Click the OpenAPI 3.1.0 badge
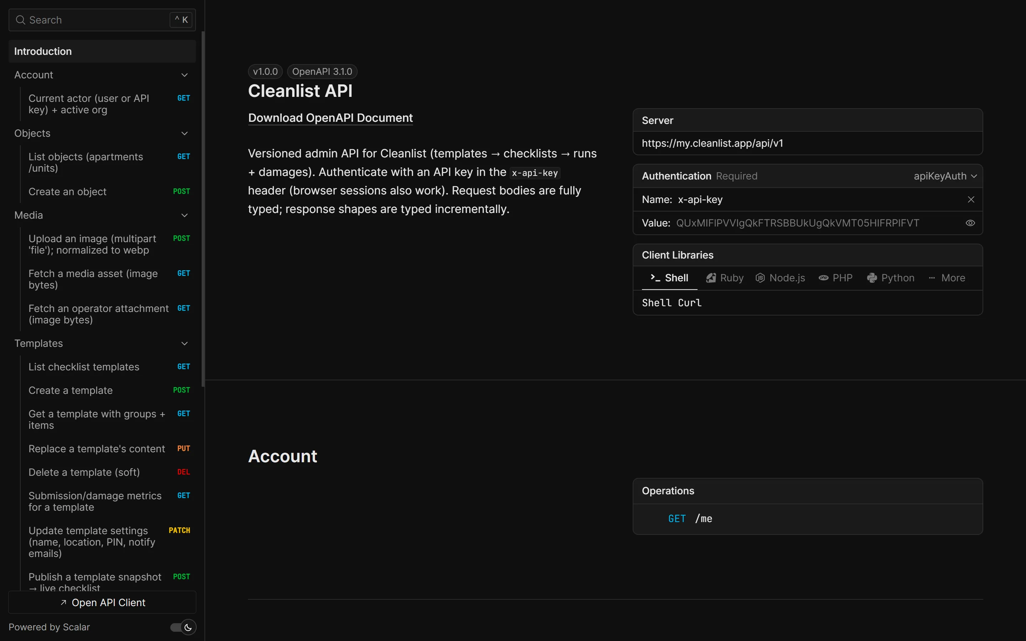This screenshot has width=1026, height=641. tap(322, 72)
